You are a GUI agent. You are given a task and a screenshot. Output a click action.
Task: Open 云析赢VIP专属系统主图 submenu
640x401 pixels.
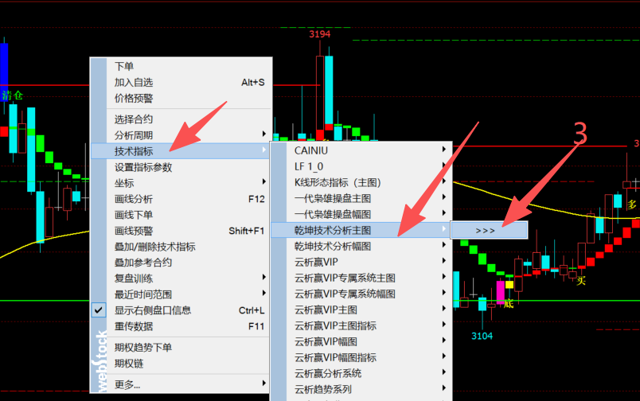345,278
